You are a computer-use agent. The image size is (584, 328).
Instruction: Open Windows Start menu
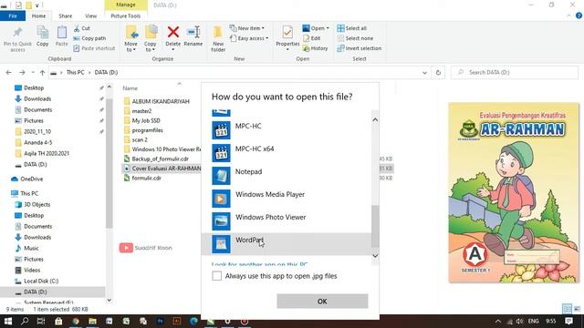8,321
